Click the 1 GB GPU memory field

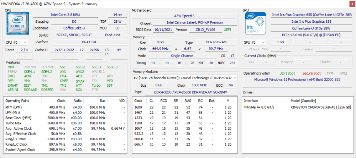281,42
